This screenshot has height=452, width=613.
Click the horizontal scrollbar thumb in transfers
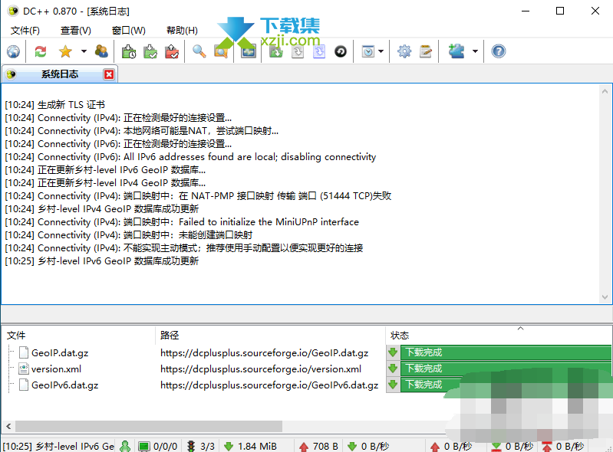pyautogui.click(x=149, y=426)
